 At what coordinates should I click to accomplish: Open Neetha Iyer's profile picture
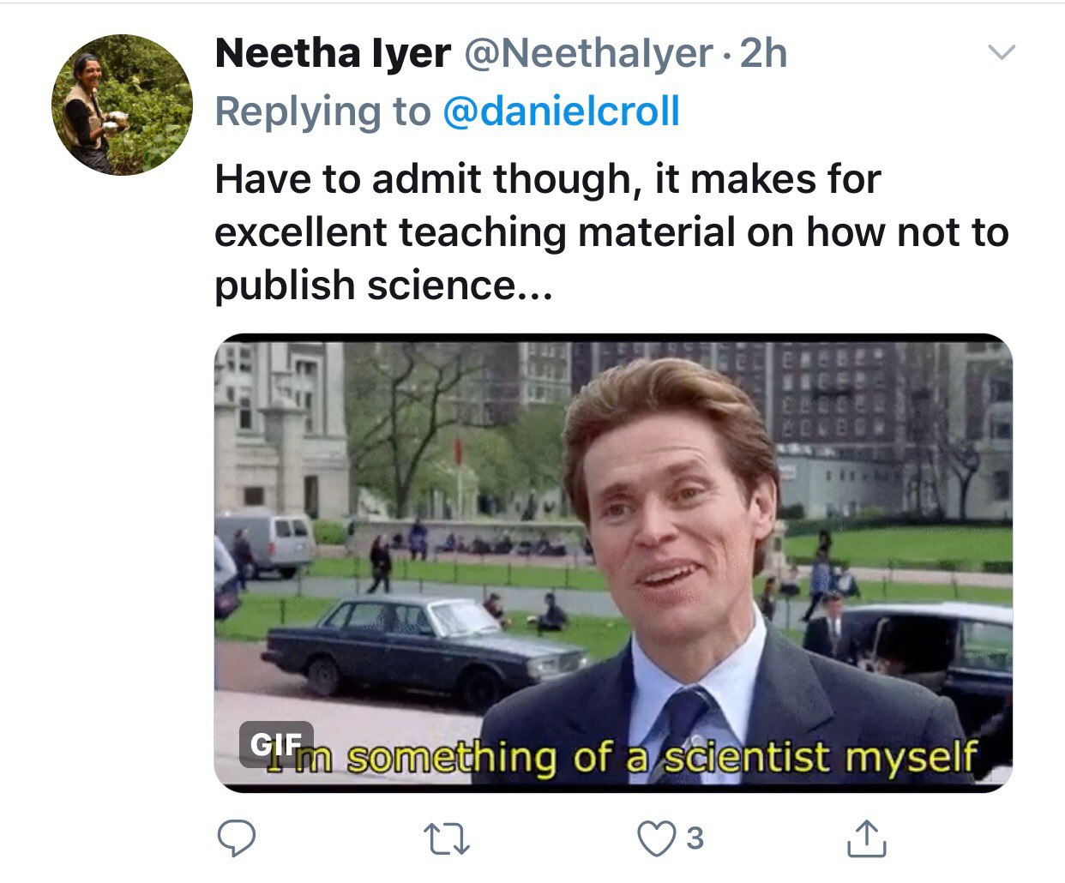pos(122,105)
